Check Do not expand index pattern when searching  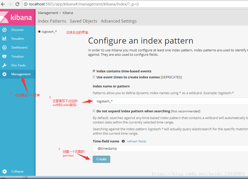(x=94, y=111)
